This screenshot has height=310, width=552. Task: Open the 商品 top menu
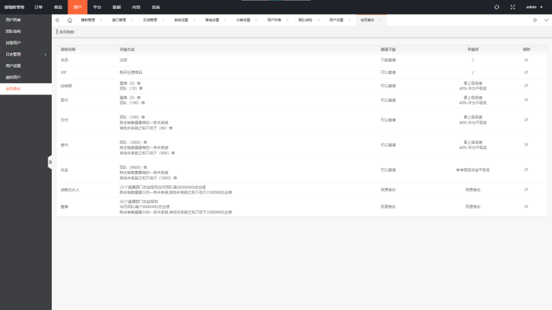pyautogui.click(x=58, y=7)
